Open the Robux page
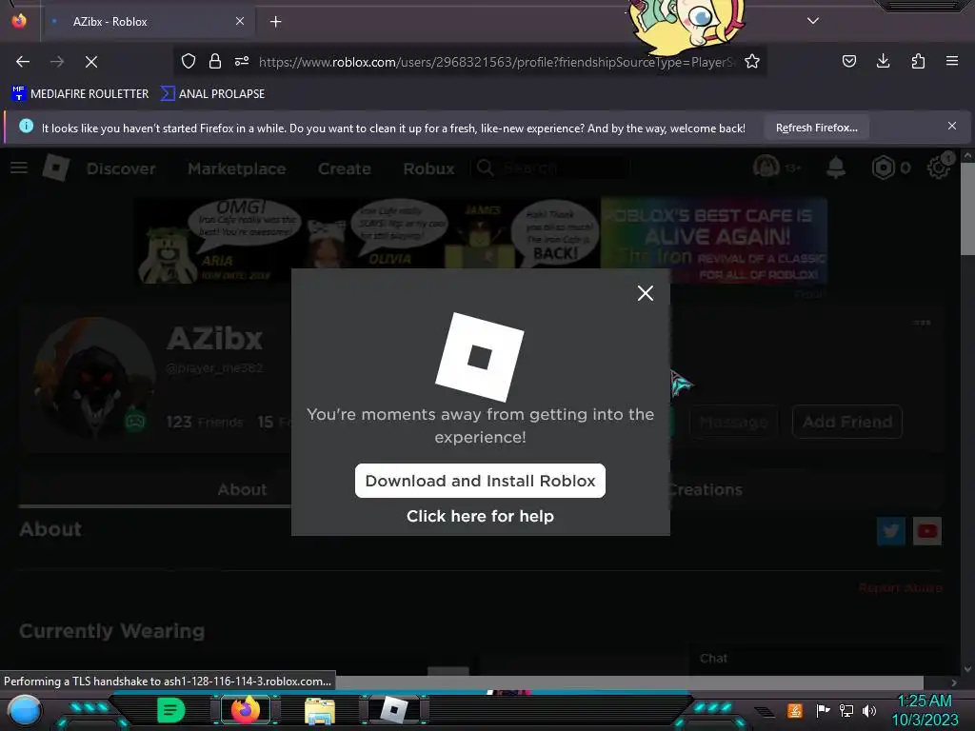The width and height of the screenshot is (975, 731). coord(428,168)
